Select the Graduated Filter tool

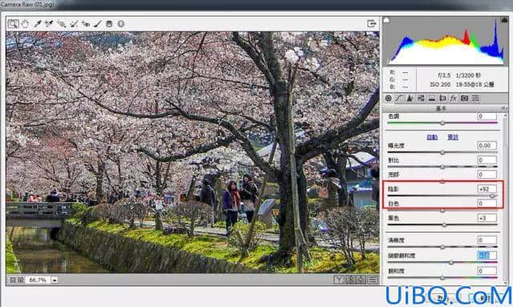tap(109, 24)
